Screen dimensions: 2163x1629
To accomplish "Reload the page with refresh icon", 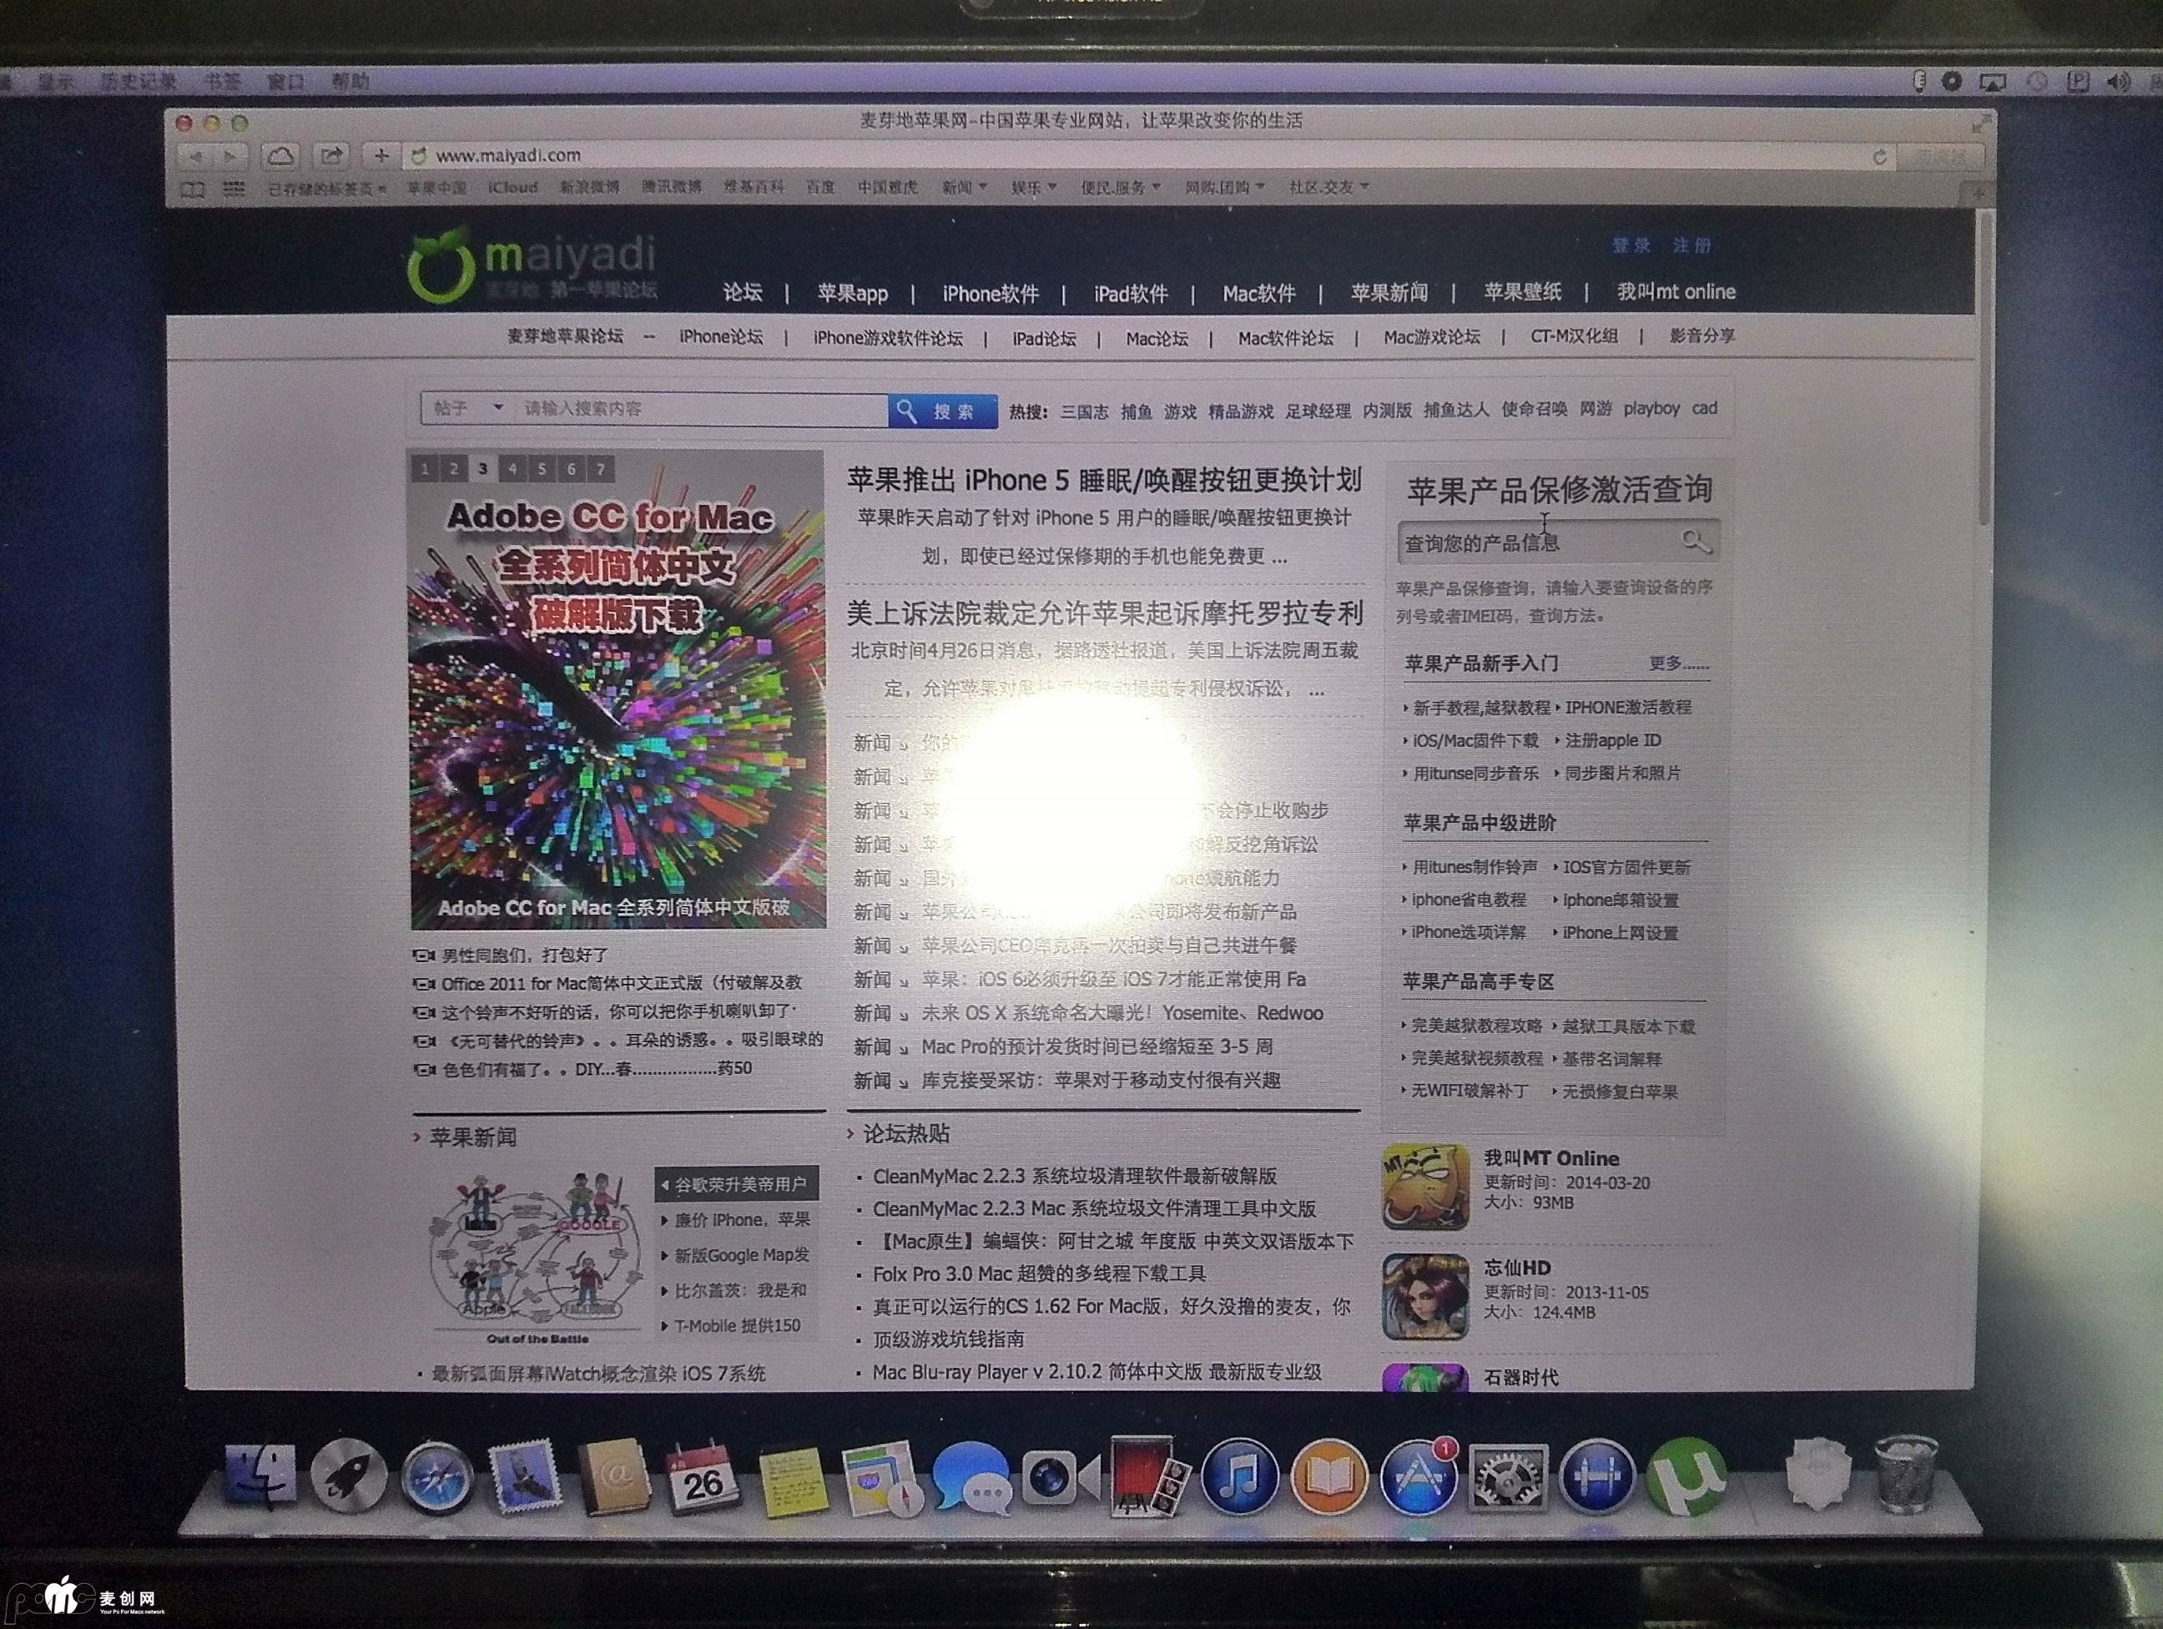I will (1878, 158).
